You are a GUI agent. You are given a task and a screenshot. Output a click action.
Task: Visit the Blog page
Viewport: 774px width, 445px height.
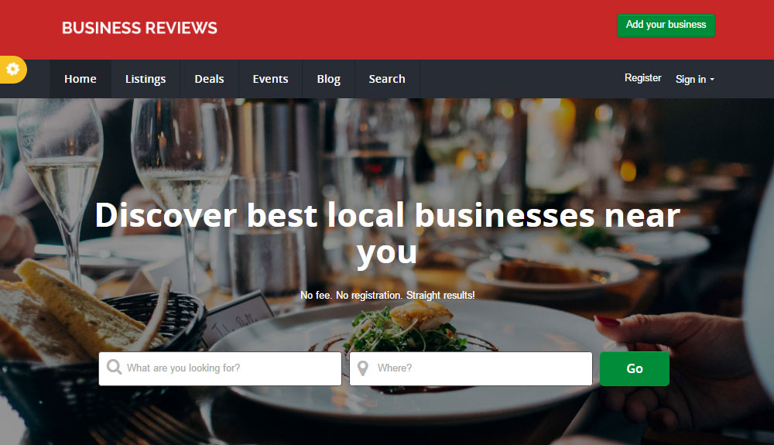pos(329,79)
